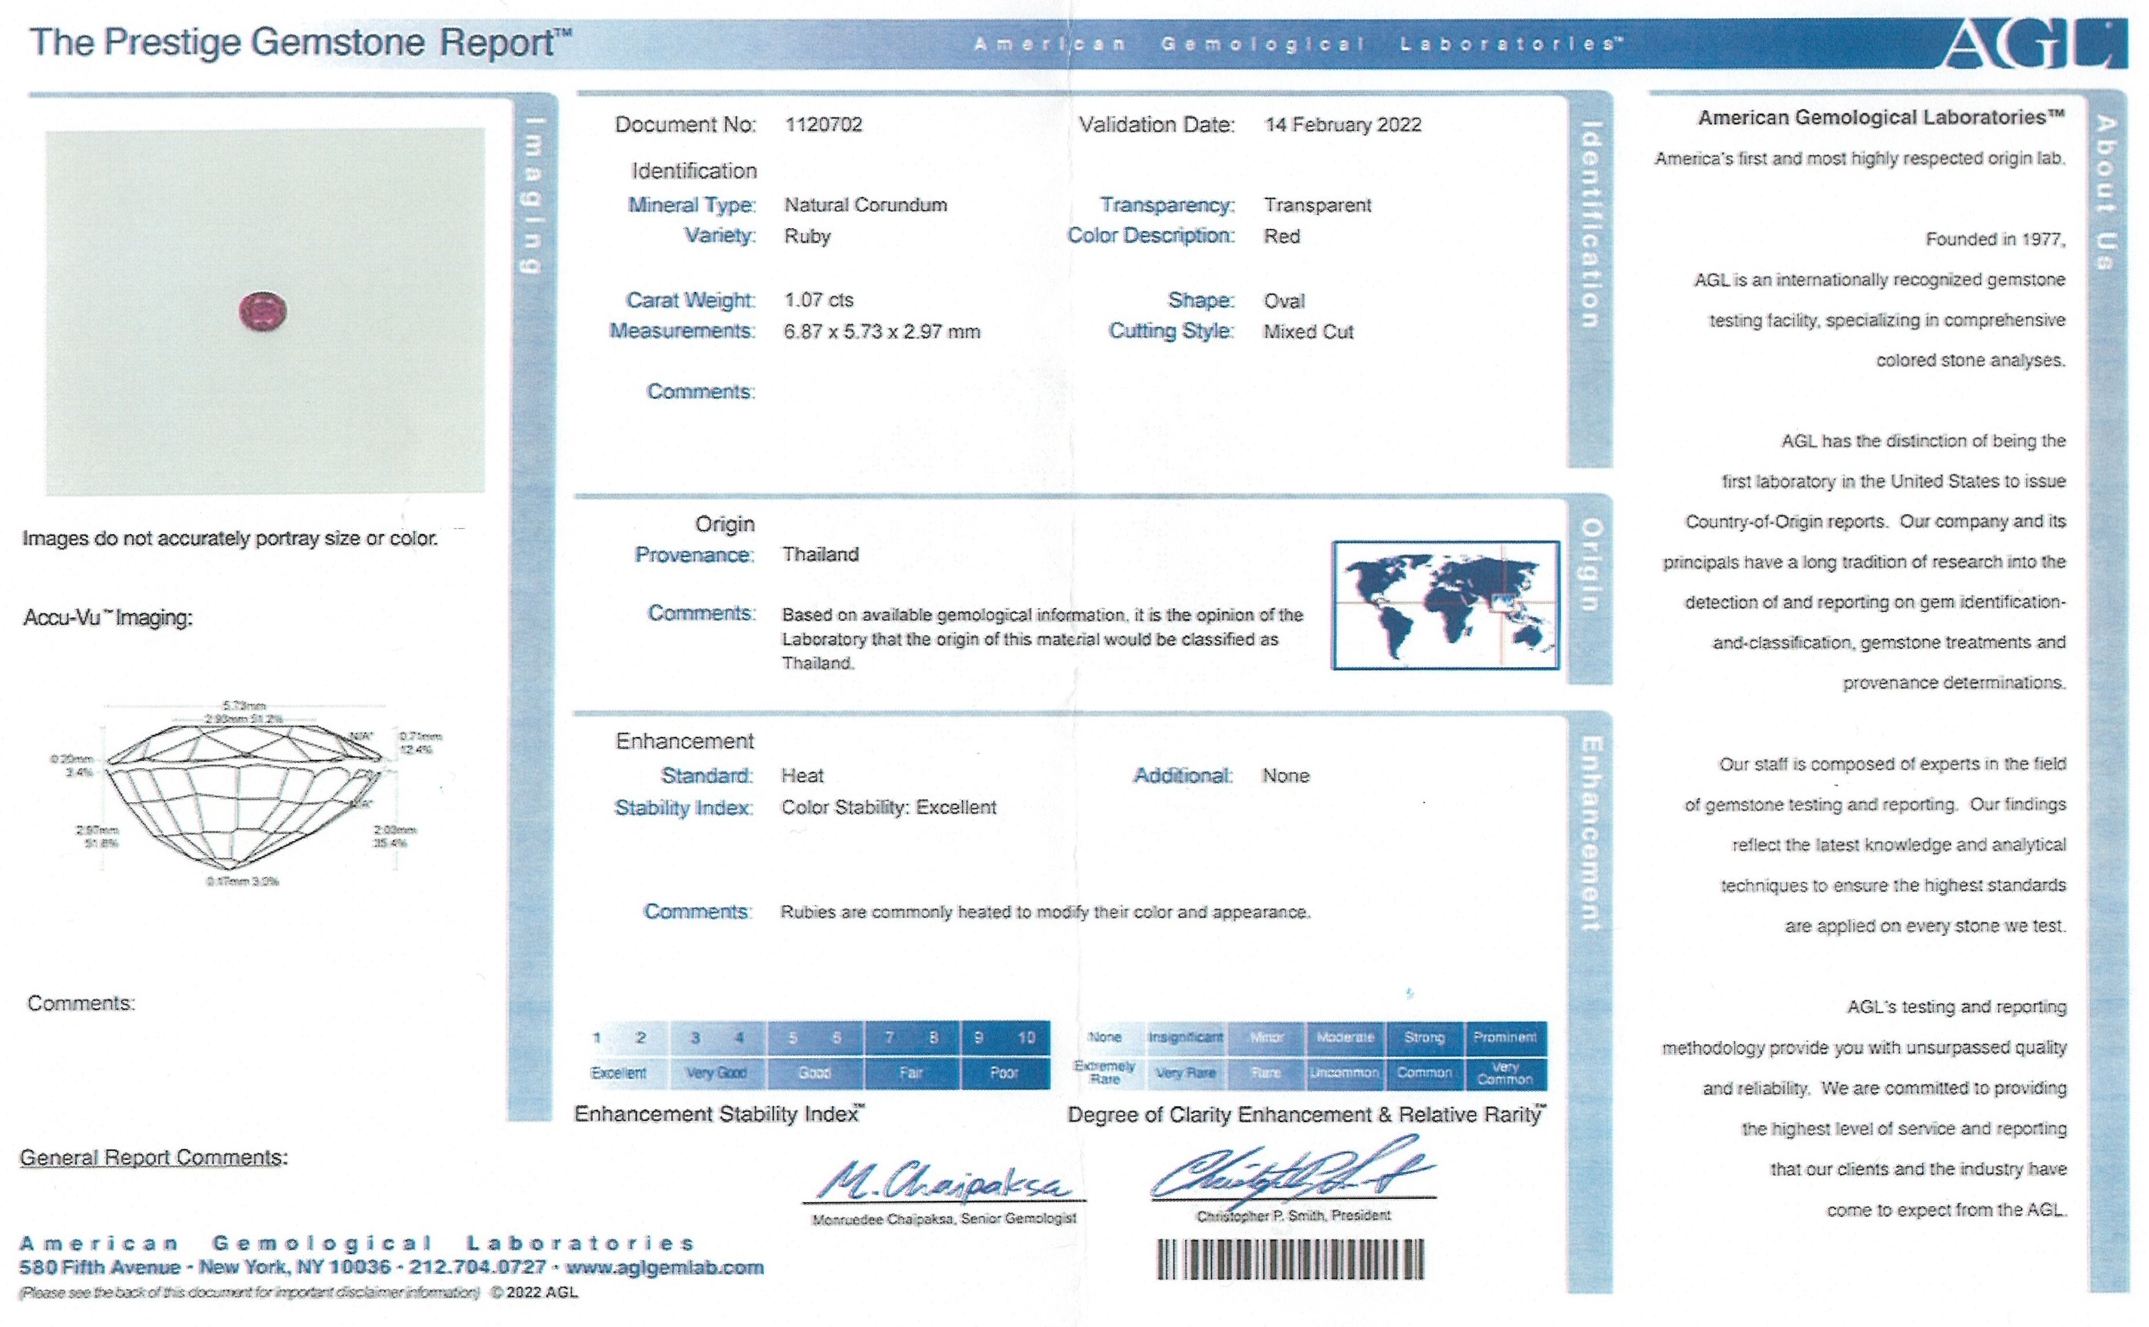
Task: Click the Prominent clarity enhancement cell
Action: pyautogui.click(x=1505, y=1038)
